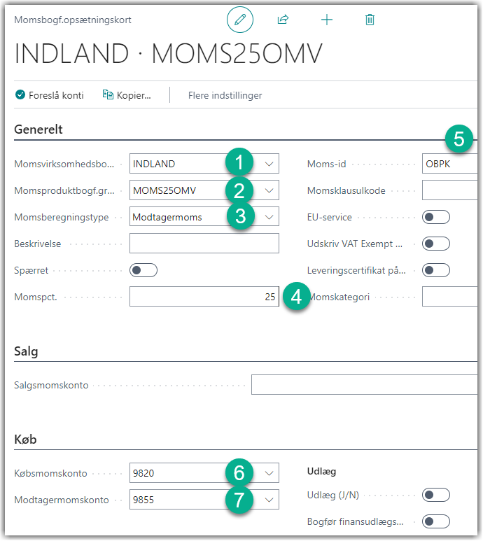This screenshot has width=483, height=541.
Task: Click the Spærret label
Action: 31,270
